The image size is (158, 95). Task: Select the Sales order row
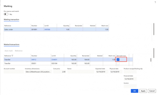(56, 30)
